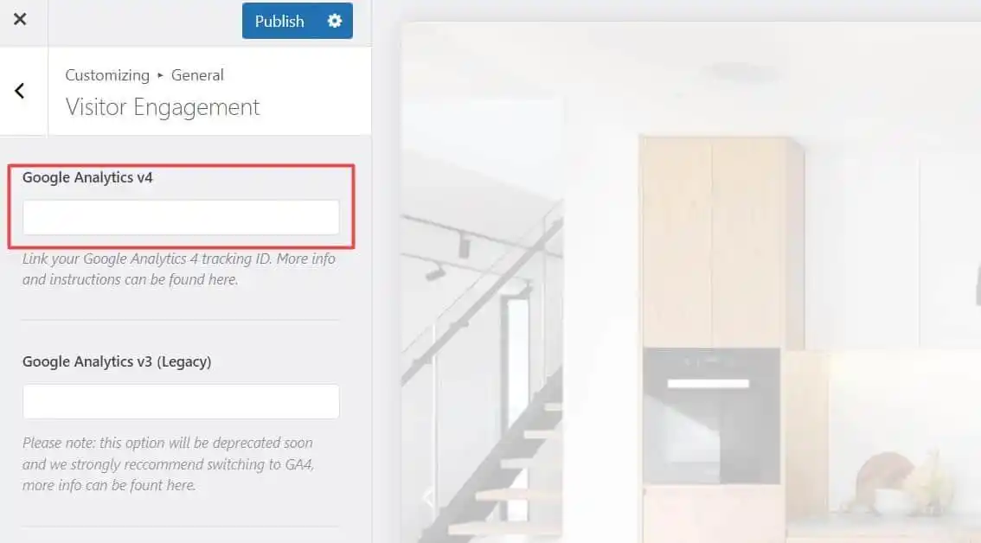The width and height of the screenshot is (981, 543).
Task: Select the General breadcrumb item
Action: tap(197, 75)
